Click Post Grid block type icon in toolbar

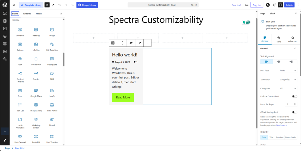[x=113, y=43]
